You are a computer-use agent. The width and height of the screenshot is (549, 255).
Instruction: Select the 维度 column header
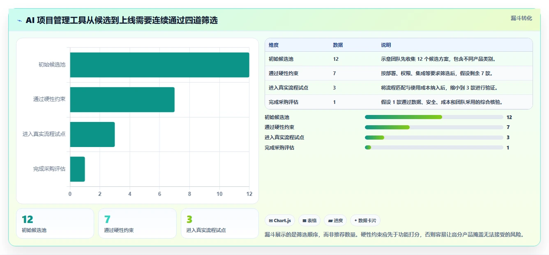tap(274, 45)
